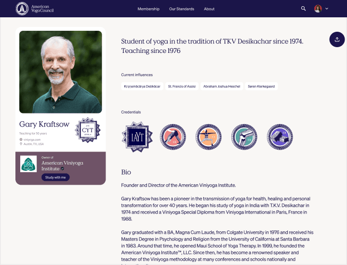
Task: Select the Kṛṣṇamācārya Deśikācar influence tag
Action: pyautogui.click(x=142, y=87)
